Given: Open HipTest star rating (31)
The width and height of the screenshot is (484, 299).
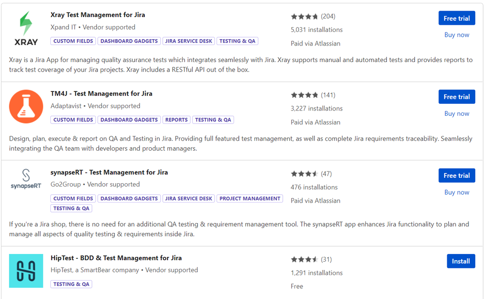Looking at the screenshot, I should [x=311, y=259].
